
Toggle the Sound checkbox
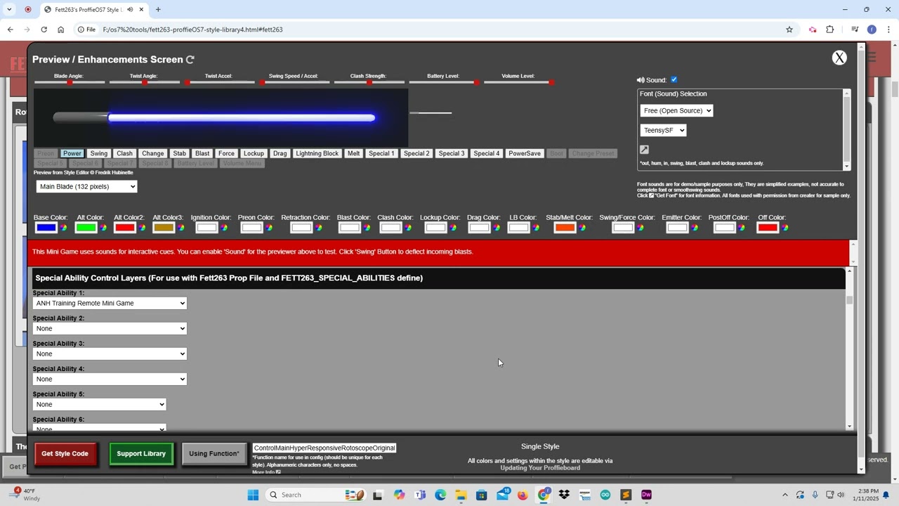674,79
